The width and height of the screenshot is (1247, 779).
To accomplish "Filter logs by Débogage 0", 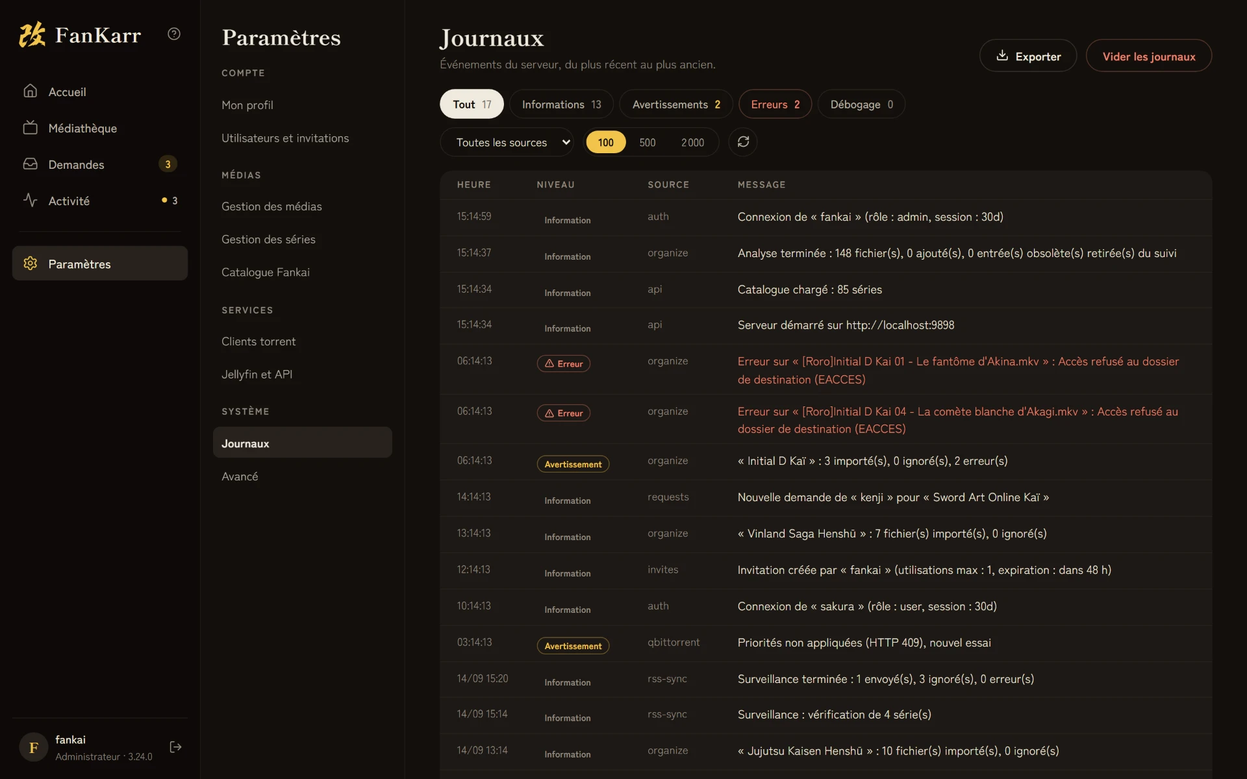I will click(861, 104).
